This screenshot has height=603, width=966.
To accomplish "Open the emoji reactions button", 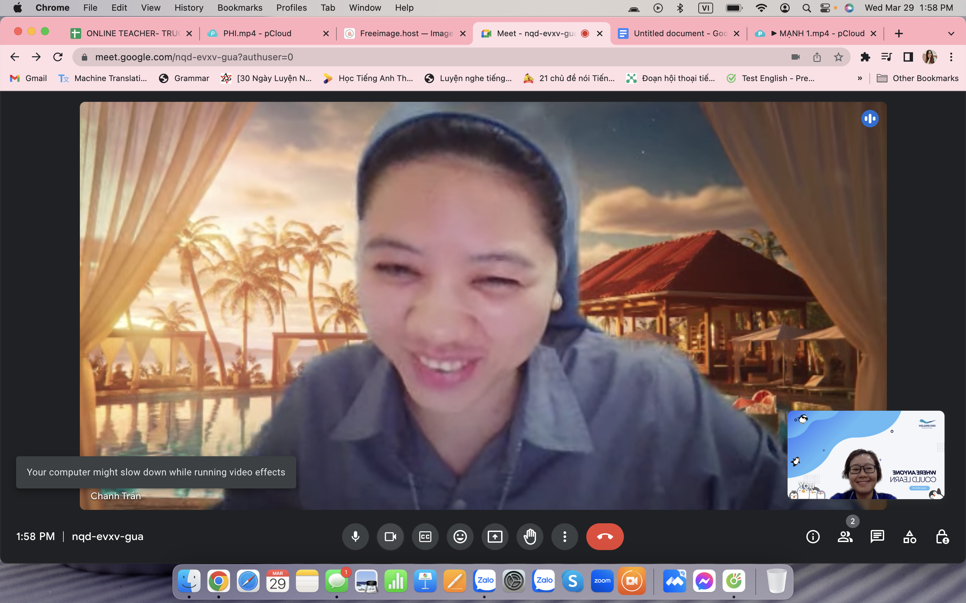I will point(460,536).
